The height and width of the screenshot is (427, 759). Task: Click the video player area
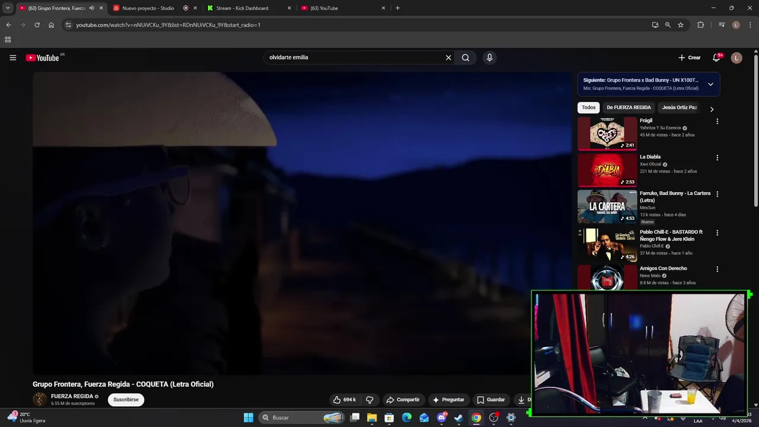click(x=302, y=224)
